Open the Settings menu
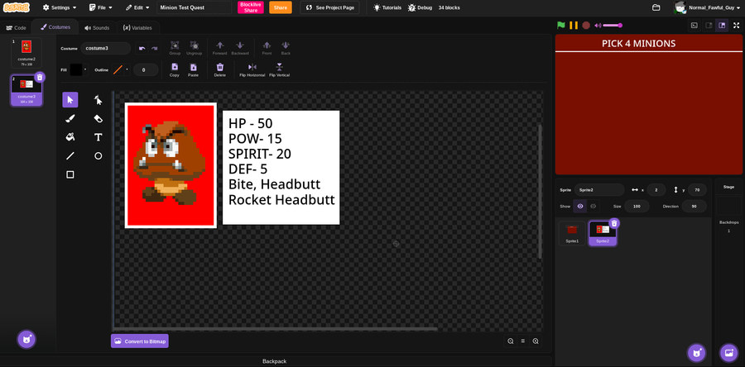The width and height of the screenshot is (745, 367). click(60, 7)
